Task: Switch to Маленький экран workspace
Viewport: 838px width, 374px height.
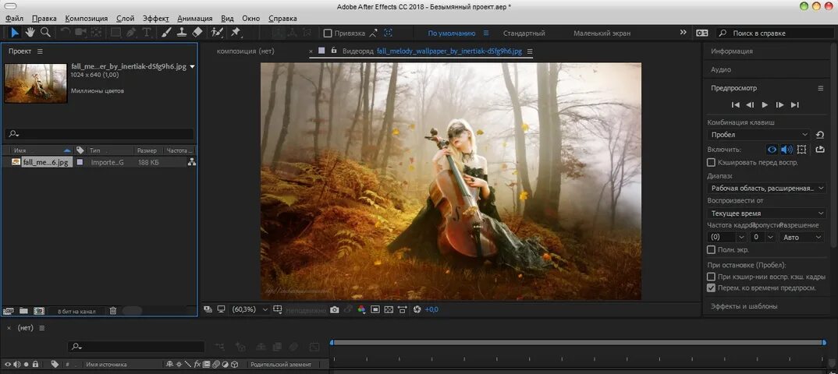Action: click(602, 33)
